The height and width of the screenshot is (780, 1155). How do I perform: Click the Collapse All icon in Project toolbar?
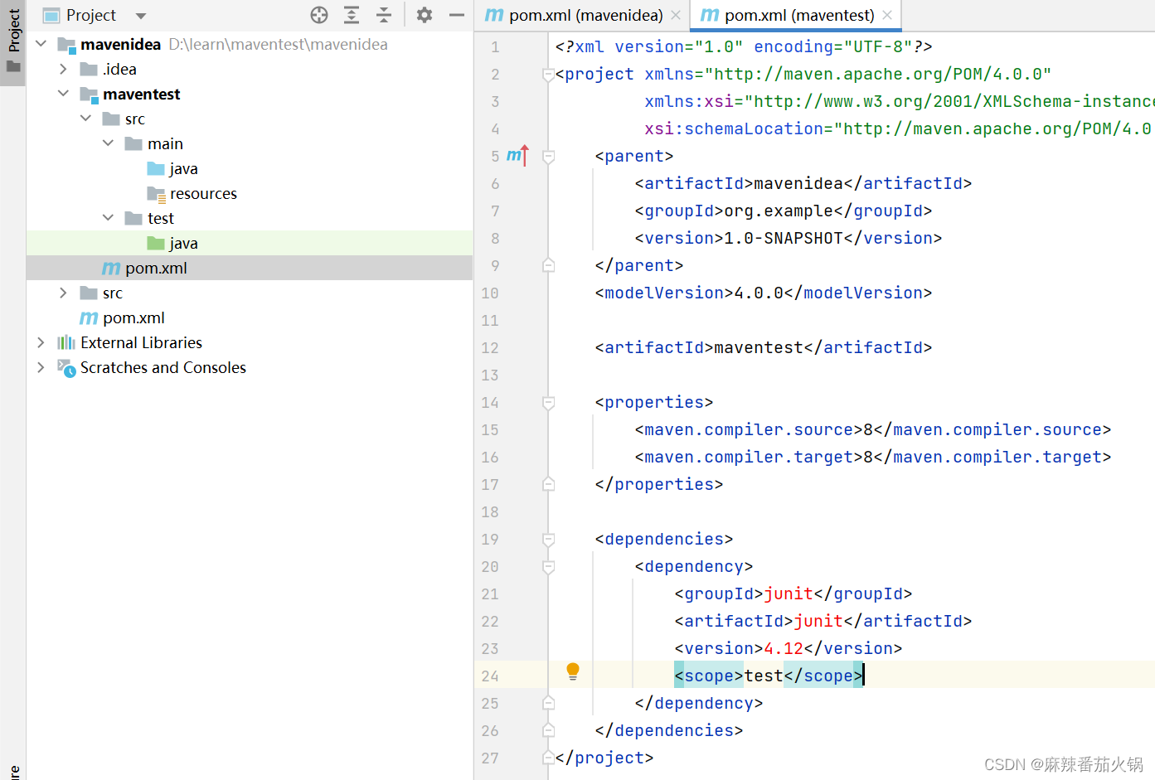(384, 15)
